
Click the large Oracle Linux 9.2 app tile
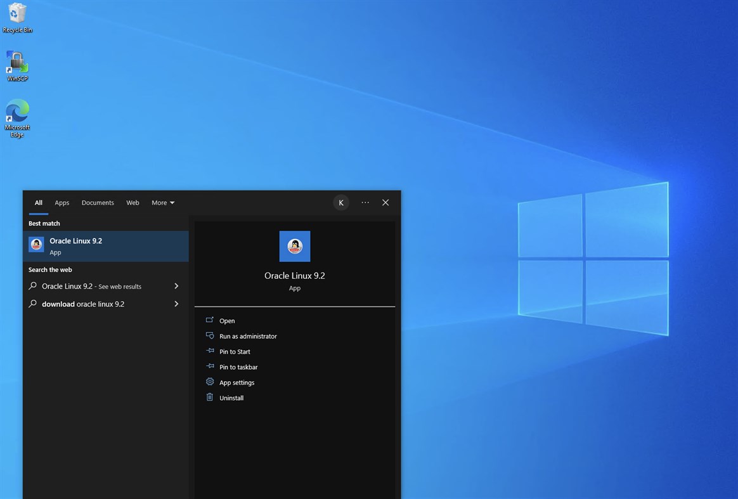click(x=295, y=246)
